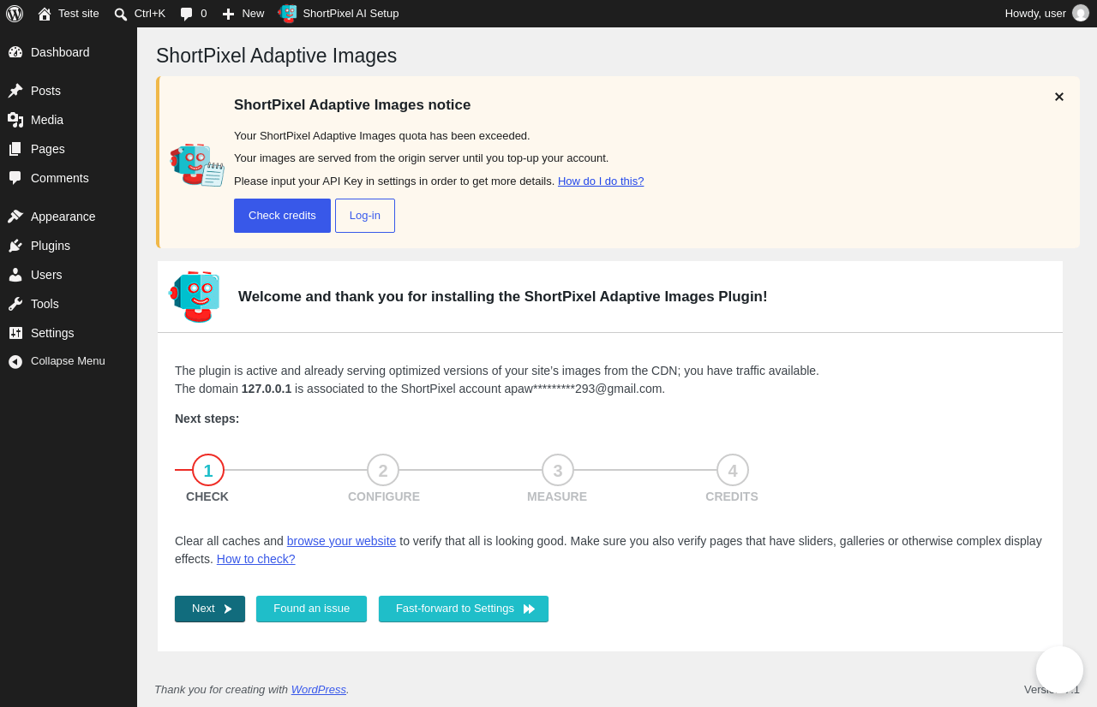
Task: Open the comments bubble in admin bar
Action: point(186,14)
